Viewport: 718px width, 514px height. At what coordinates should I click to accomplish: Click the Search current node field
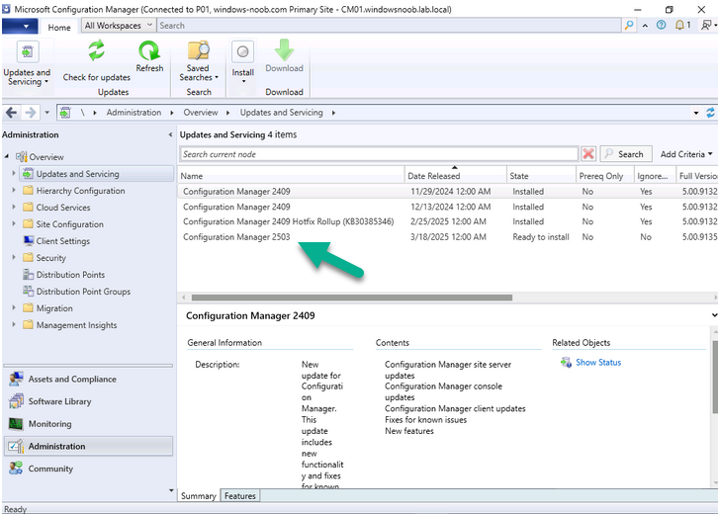coord(379,154)
